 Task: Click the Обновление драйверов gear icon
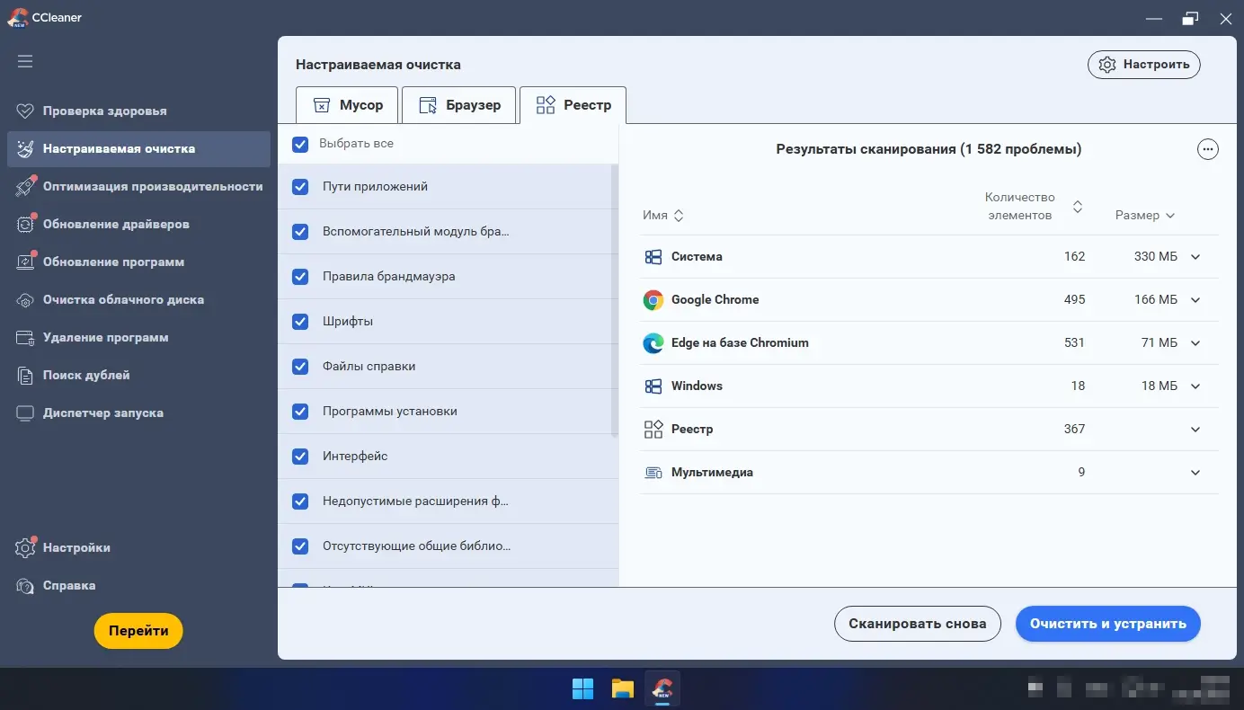click(x=25, y=225)
